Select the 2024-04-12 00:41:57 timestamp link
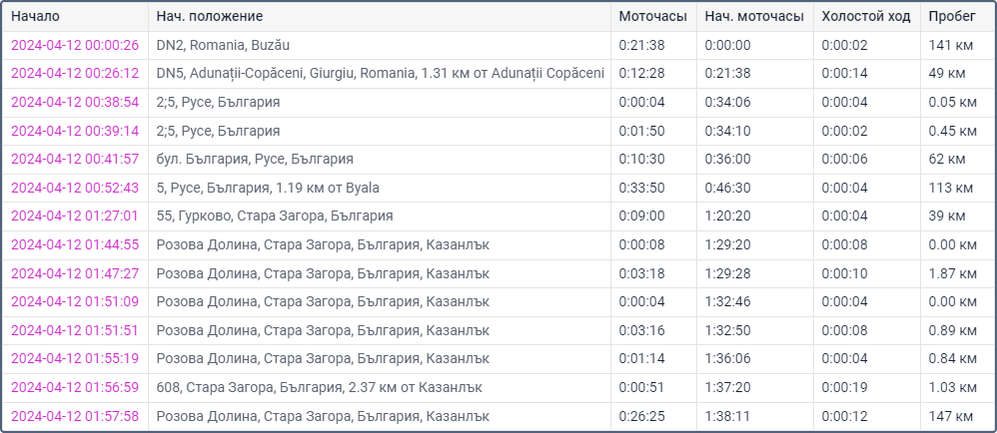This screenshot has height=433, width=997. pyautogui.click(x=74, y=159)
